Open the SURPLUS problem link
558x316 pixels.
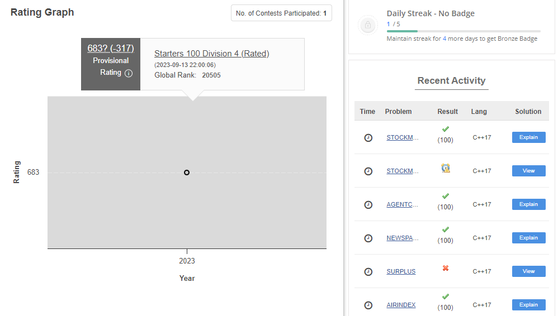[401, 271]
